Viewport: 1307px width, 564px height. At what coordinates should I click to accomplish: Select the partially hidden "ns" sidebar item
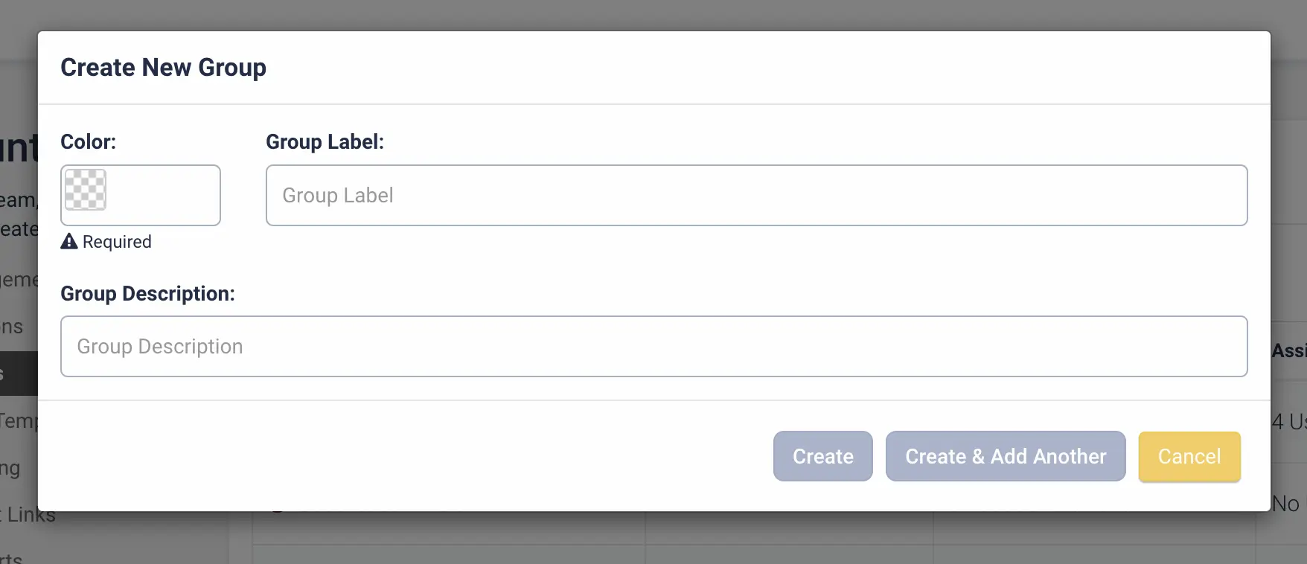(x=12, y=327)
